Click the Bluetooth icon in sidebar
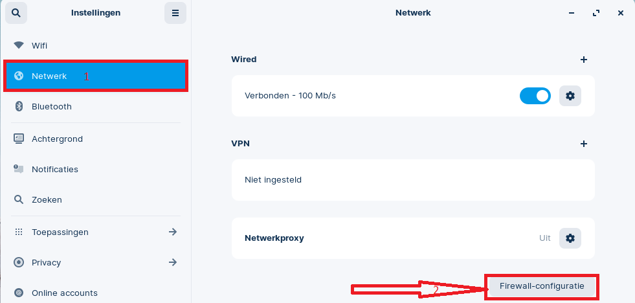The width and height of the screenshot is (635, 303). [19, 107]
